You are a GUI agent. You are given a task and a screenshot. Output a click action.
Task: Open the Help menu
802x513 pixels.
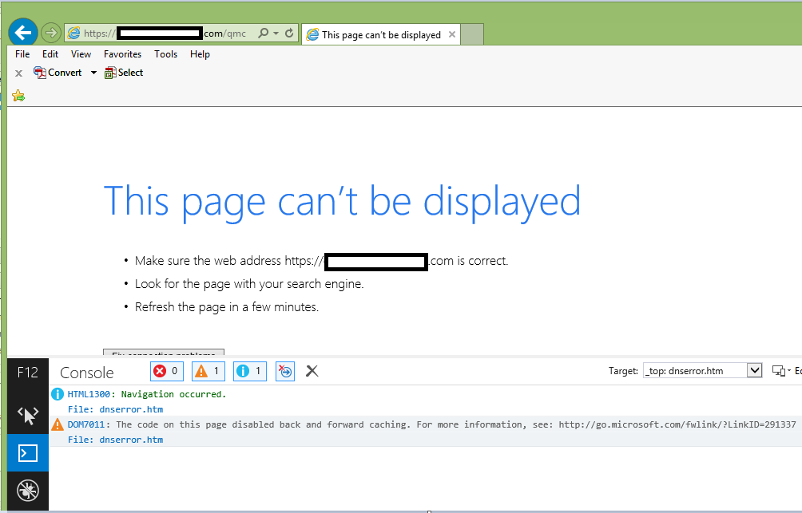coord(200,54)
